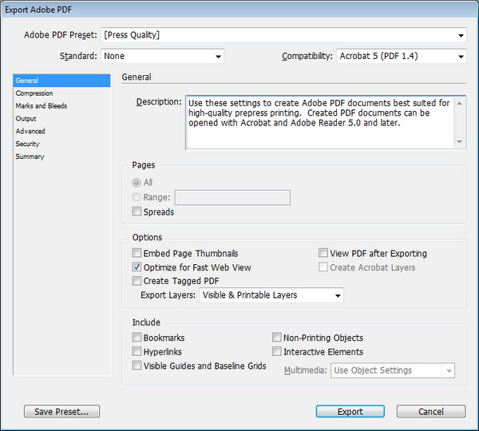479x431 pixels.
Task: Open the Standard dropdown showing None
Action: coord(162,56)
